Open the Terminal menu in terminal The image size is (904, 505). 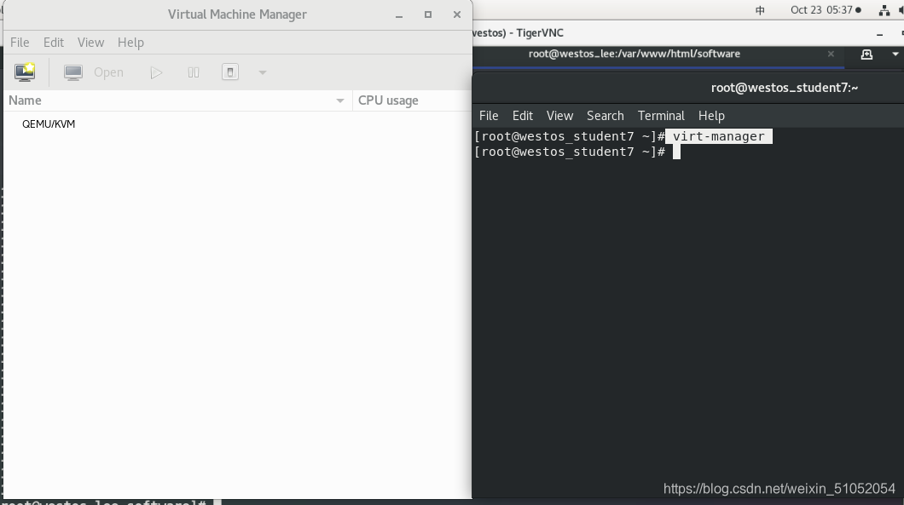pyautogui.click(x=661, y=116)
